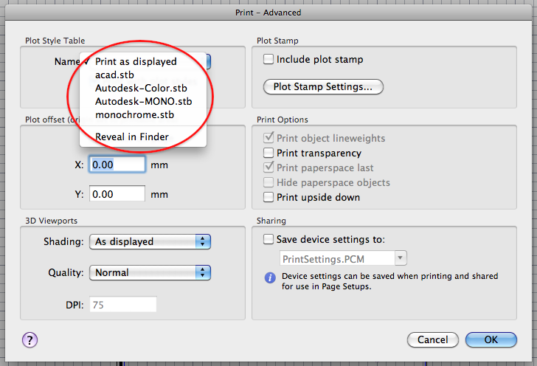Viewport: 537px width, 366px height.
Task: Choose monochrome.stb from the menu
Action: pyautogui.click(x=134, y=114)
